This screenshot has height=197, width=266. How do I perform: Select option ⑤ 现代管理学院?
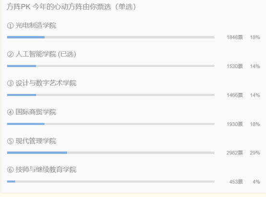[32, 141]
